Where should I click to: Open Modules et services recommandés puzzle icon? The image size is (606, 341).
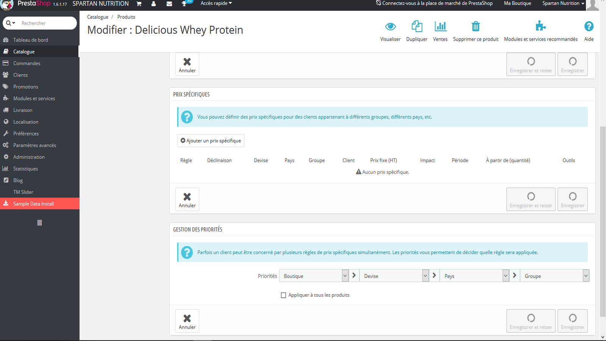(540, 26)
